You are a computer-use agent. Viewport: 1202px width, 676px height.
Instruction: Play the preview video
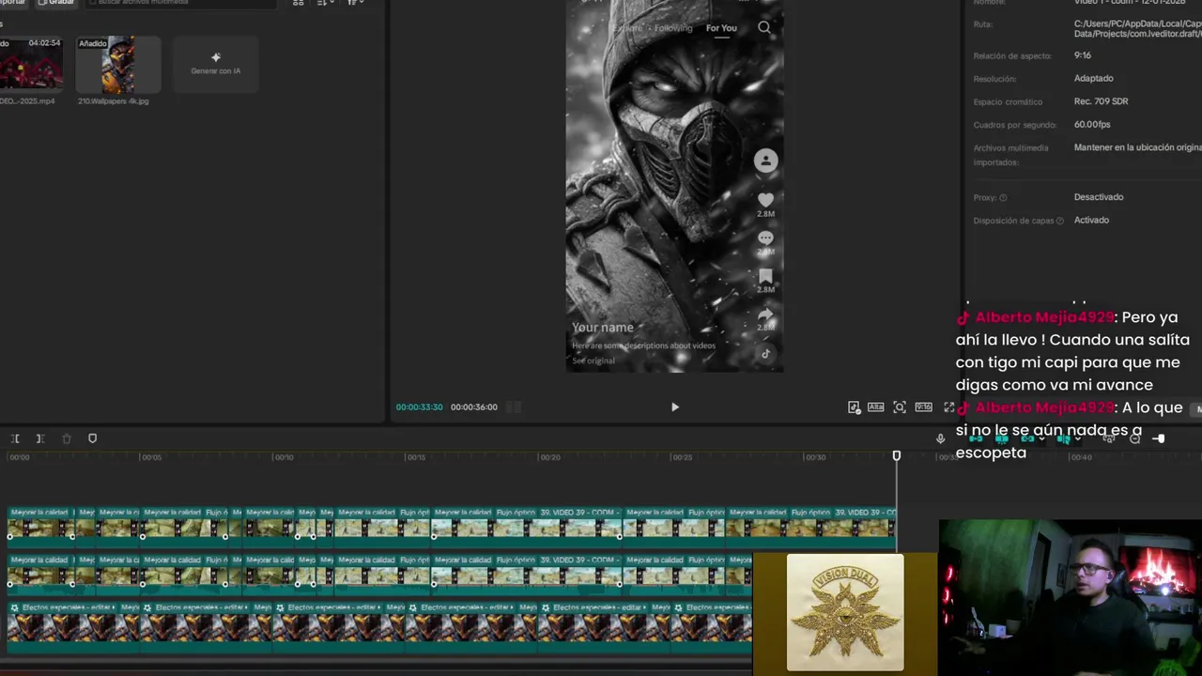(x=674, y=407)
